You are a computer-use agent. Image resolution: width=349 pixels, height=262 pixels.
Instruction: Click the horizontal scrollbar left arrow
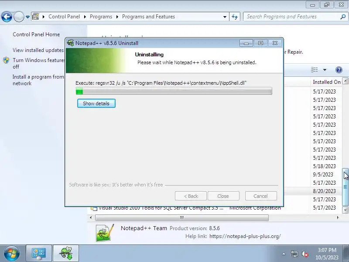point(91,217)
